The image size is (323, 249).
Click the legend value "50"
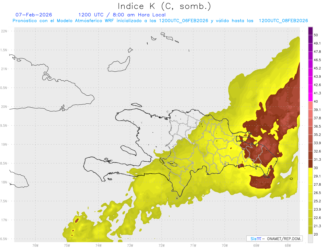coord(316,35)
